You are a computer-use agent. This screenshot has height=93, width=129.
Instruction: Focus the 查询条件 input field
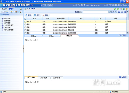tap(96, 12)
